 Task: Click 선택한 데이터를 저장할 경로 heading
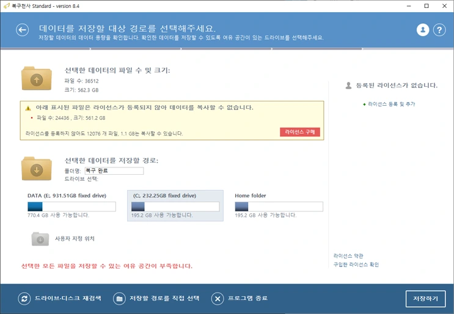pyautogui.click(x=111, y=160)
